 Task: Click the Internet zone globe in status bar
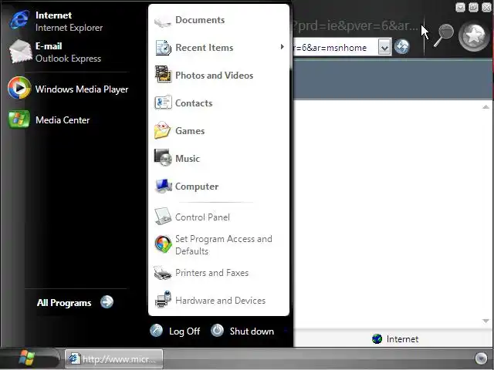(x=377, y=339)
